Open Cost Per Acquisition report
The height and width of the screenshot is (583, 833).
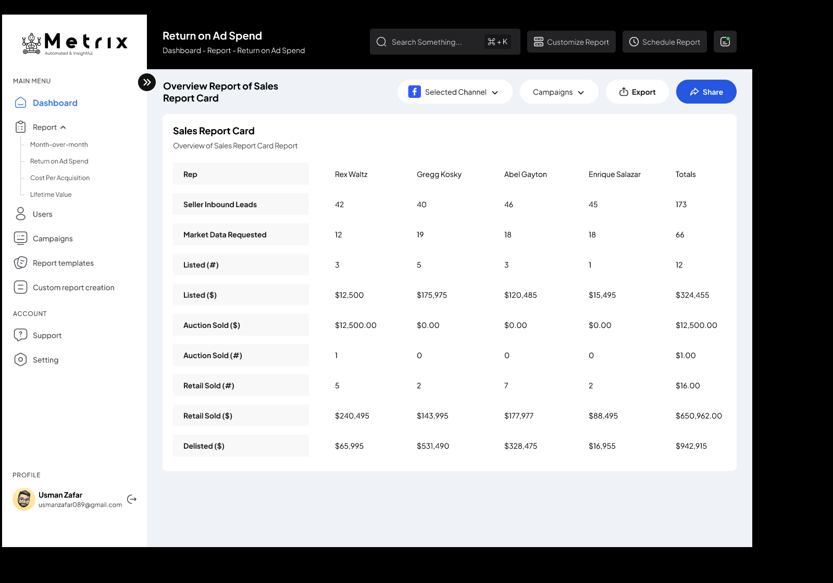(x=60, y=178)
